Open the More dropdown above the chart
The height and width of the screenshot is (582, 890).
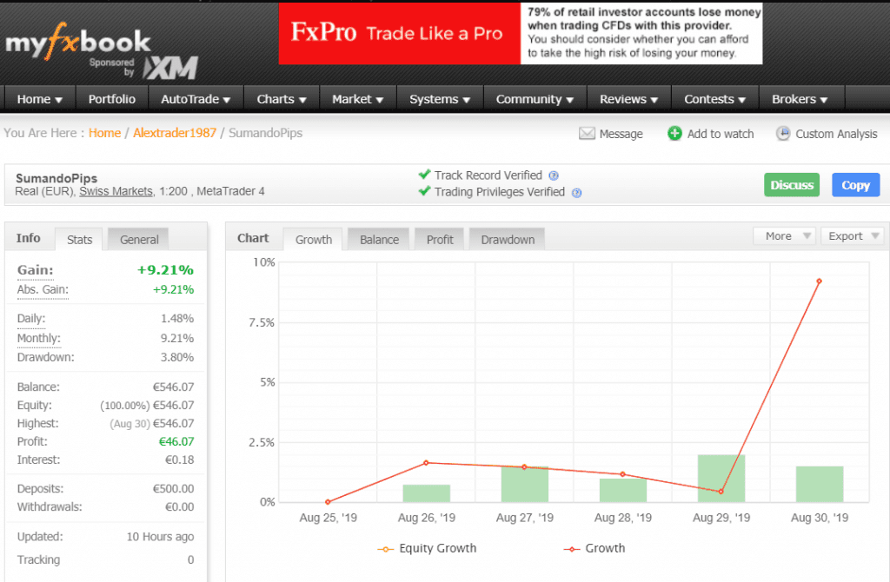point(783,235)
